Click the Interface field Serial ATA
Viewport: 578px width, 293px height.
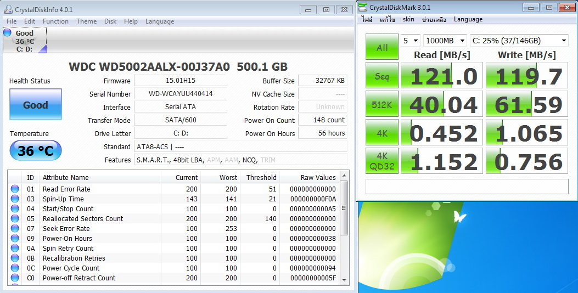coord(181,107)
